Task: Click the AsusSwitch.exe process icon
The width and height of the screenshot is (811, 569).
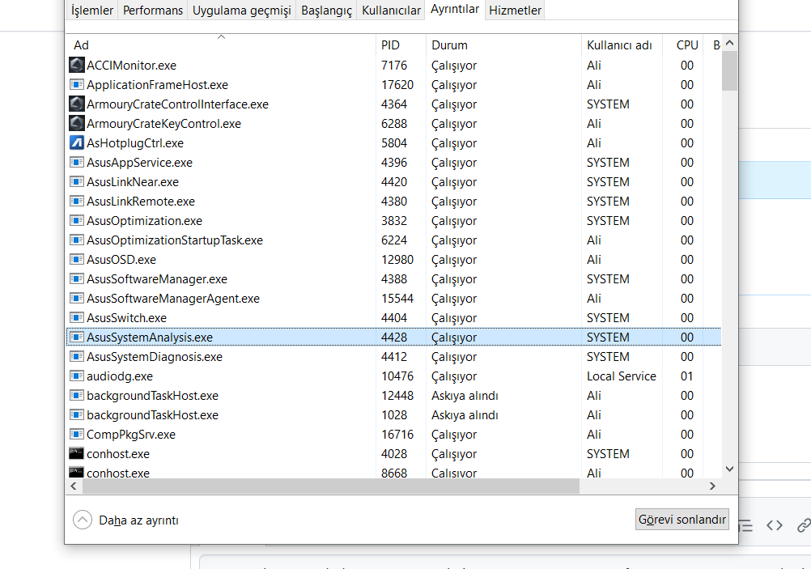Action: [77, 317]
